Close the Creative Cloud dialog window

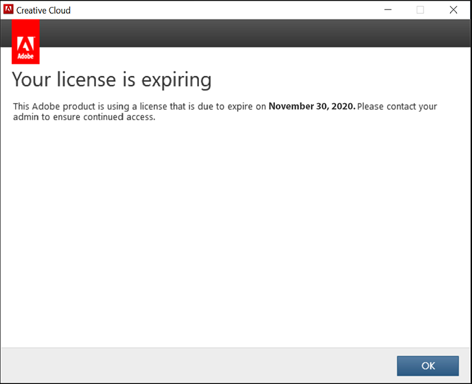pos(453,10)
